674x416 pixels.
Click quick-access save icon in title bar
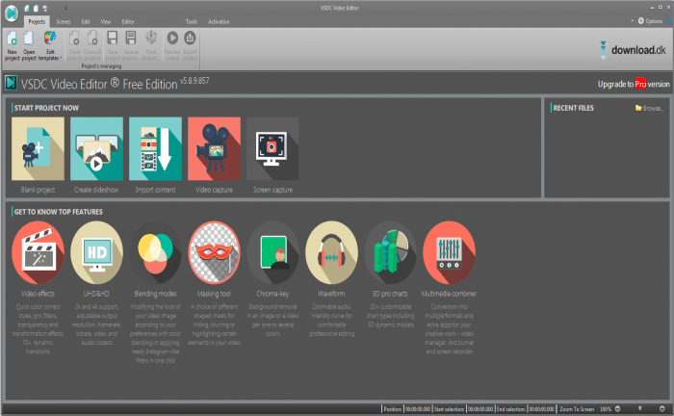point(44,8)
